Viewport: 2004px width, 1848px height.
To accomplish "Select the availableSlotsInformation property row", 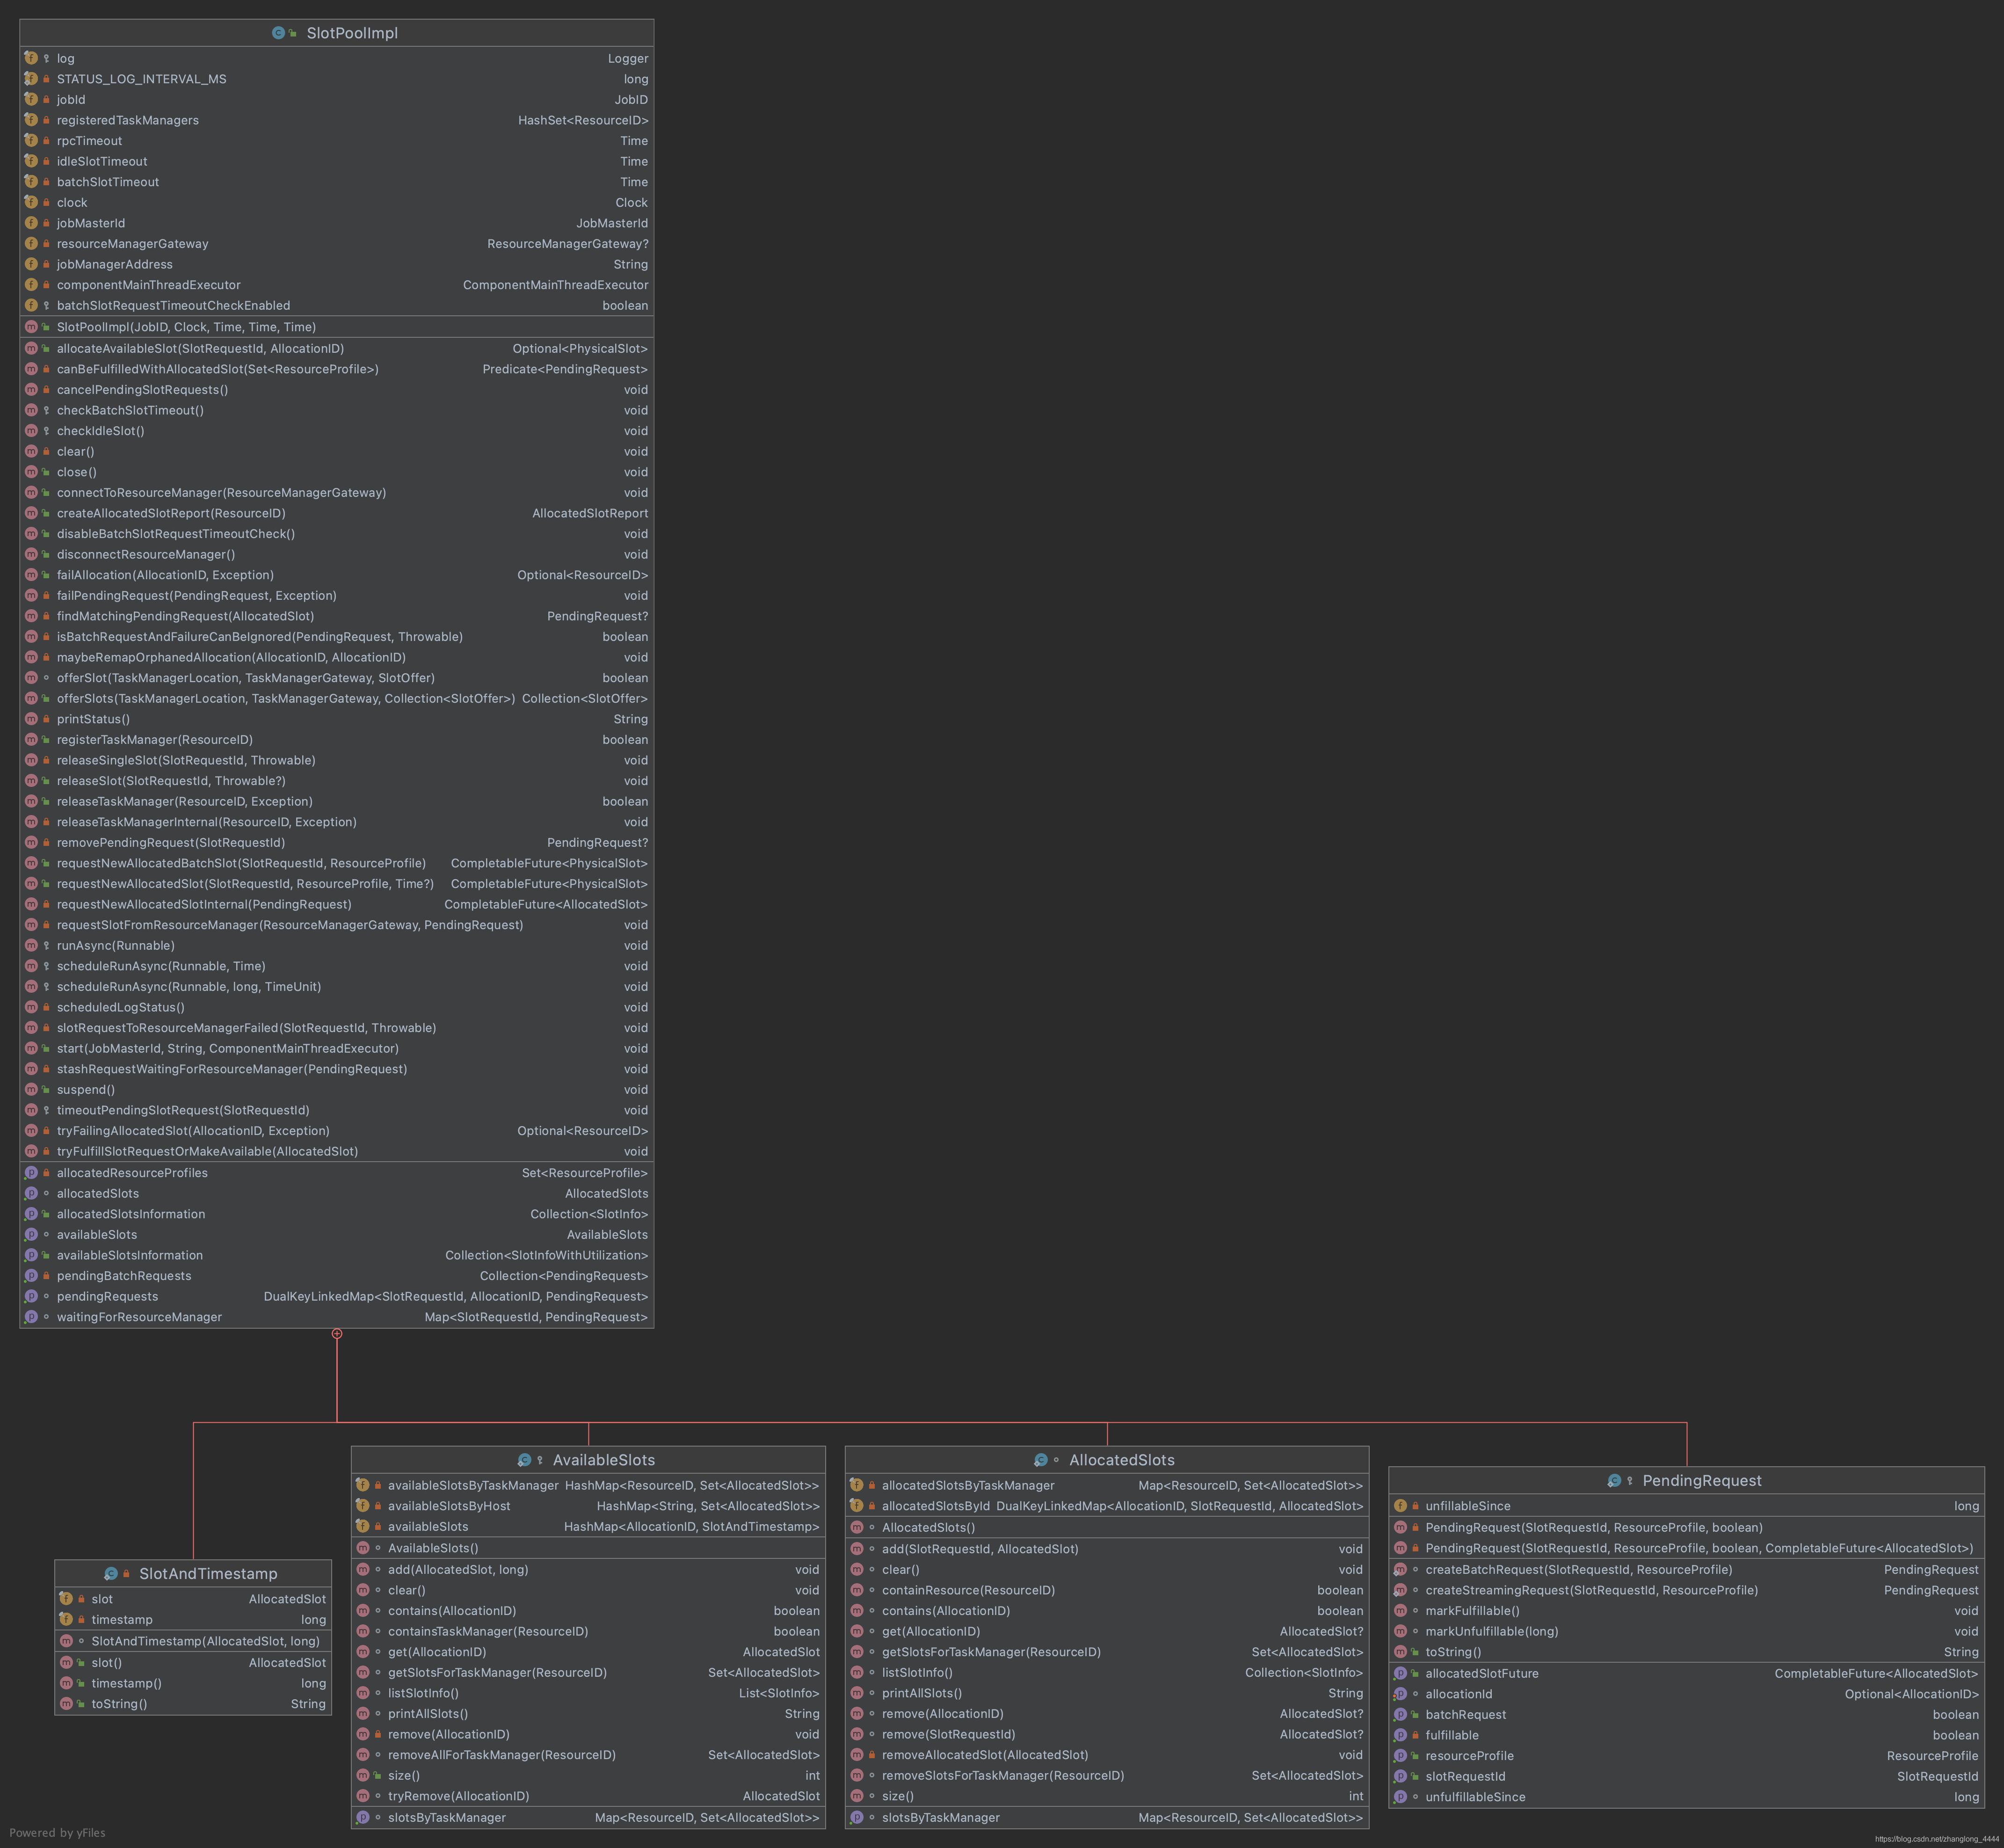I will [x=337, y=1255].
